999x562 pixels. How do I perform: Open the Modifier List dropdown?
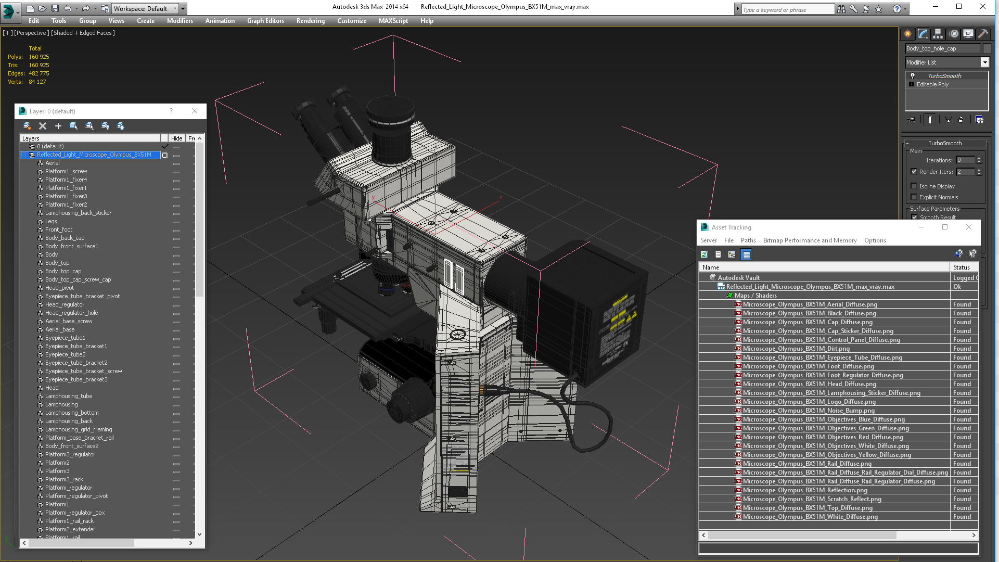coord(984,62)
